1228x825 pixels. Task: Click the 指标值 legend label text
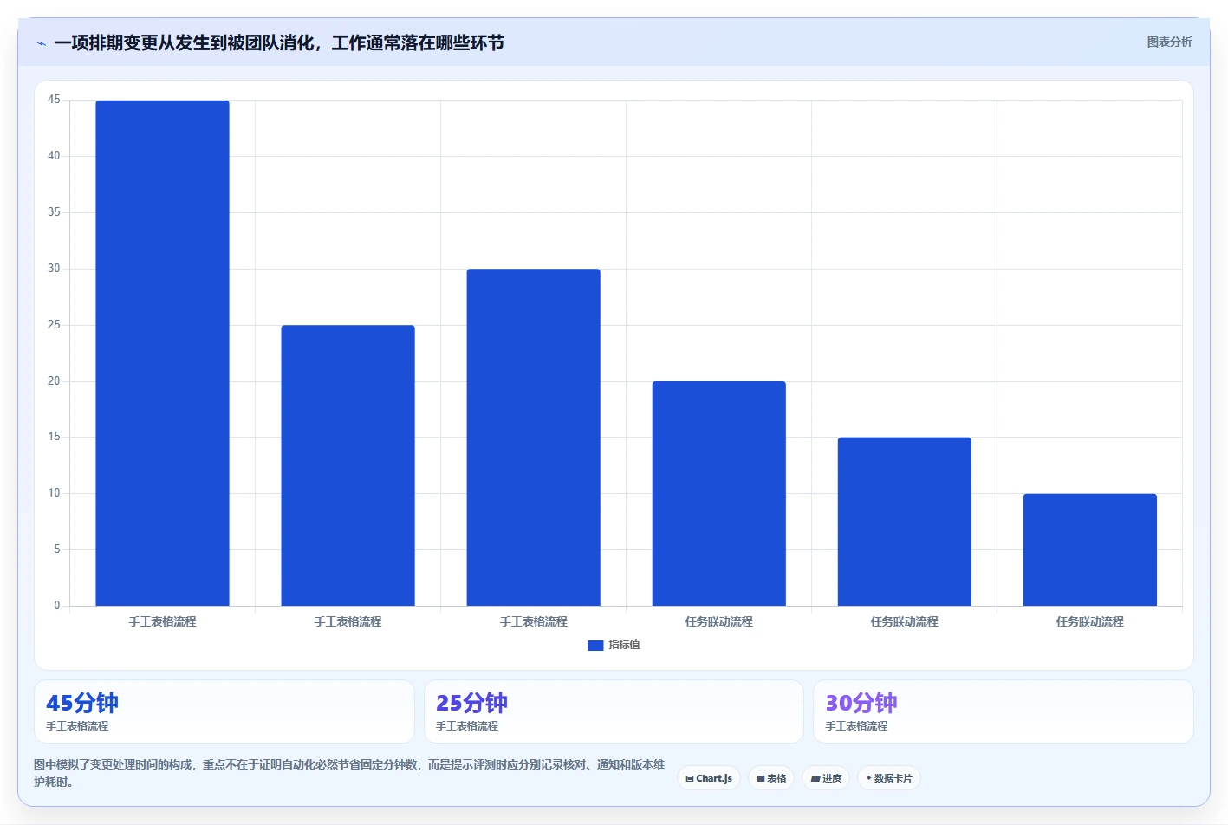click(x=624, y=645)
